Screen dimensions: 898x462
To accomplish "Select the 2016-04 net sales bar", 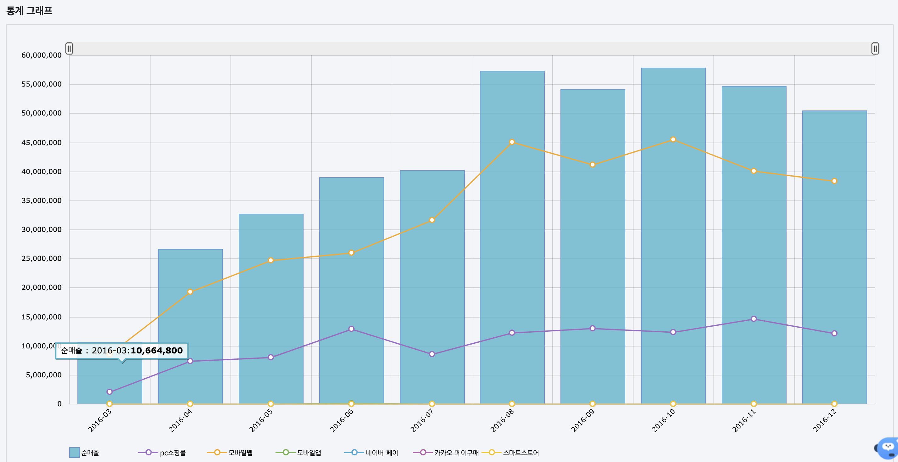I will point(190,326).
